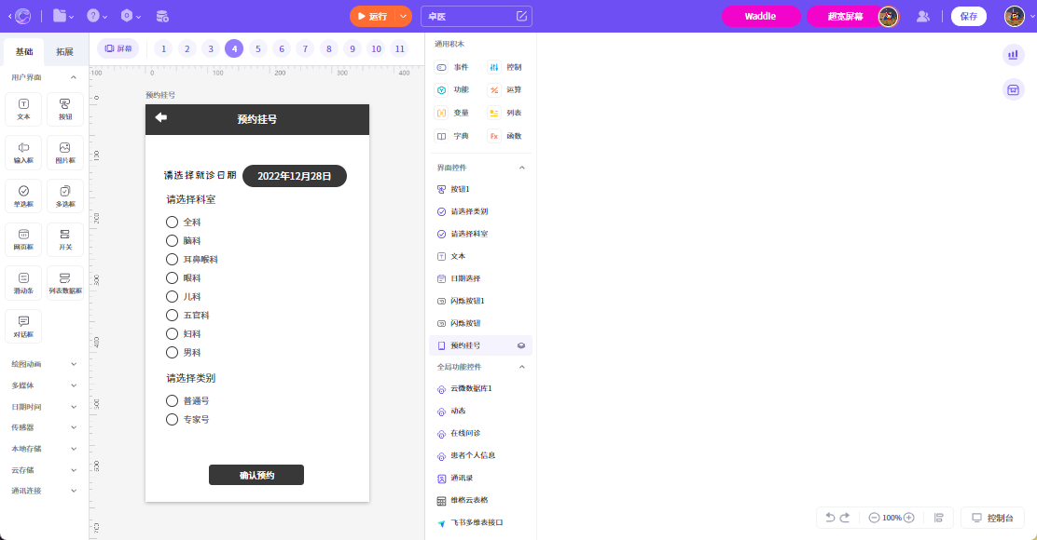Switch to the 基础 tab
This screenshot has width=1037, height=540.
[x=24, y=51]
